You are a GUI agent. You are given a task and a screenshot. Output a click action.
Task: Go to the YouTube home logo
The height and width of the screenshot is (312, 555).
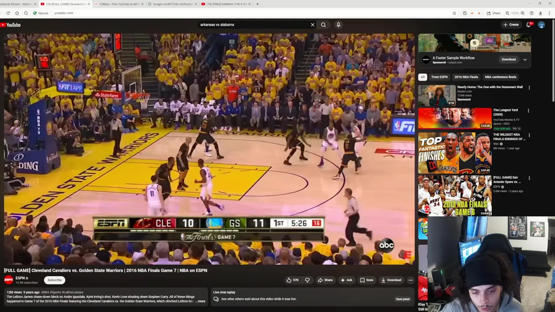pyautogui.click(x=10, y=25)
